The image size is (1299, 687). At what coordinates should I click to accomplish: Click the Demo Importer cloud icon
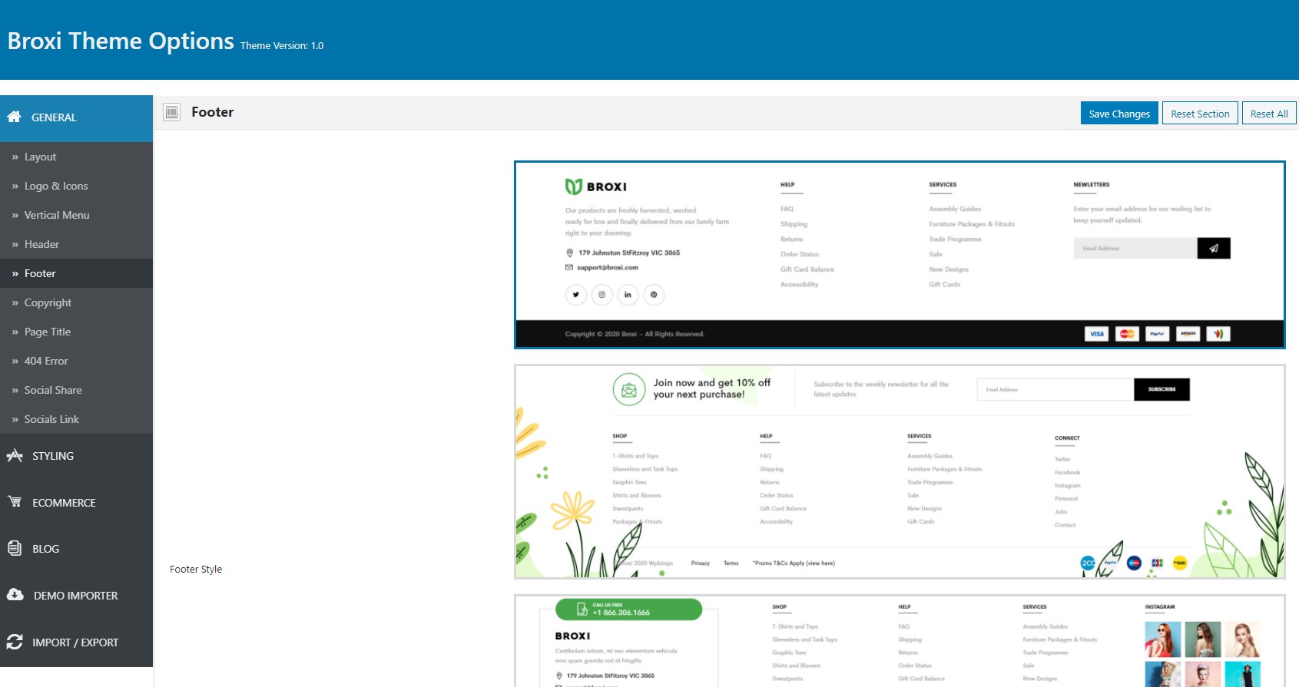pos(15,595)
